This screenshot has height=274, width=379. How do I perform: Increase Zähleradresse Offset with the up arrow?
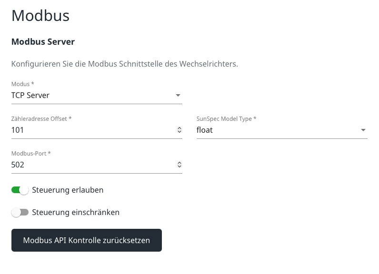click(x=180, y=128)
